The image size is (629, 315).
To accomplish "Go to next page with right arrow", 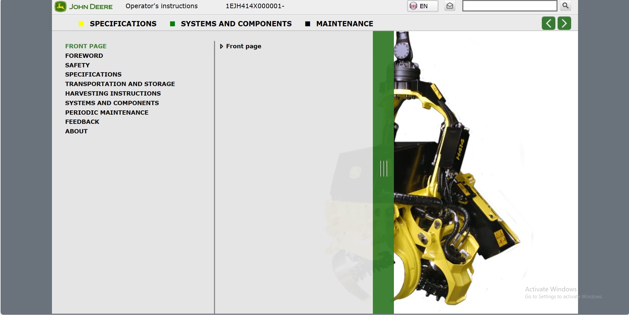I will [x=564, y=23].
